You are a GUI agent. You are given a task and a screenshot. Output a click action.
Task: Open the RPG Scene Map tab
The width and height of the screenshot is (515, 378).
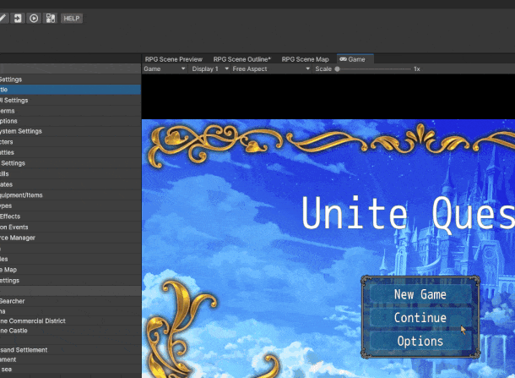tap(305, 59)
